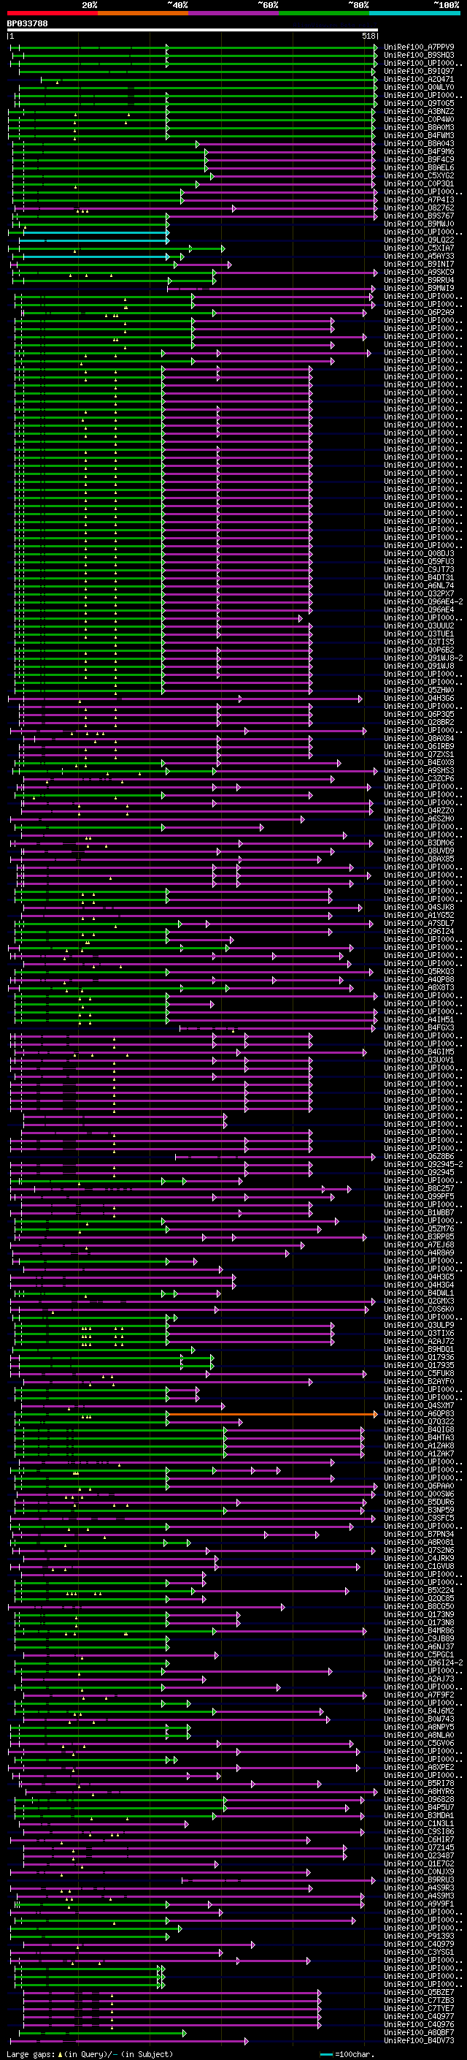Screen dimensions: 467x2060
Task: Select label UniRef100_B4DV73
Action: (x=419, y=2041)
